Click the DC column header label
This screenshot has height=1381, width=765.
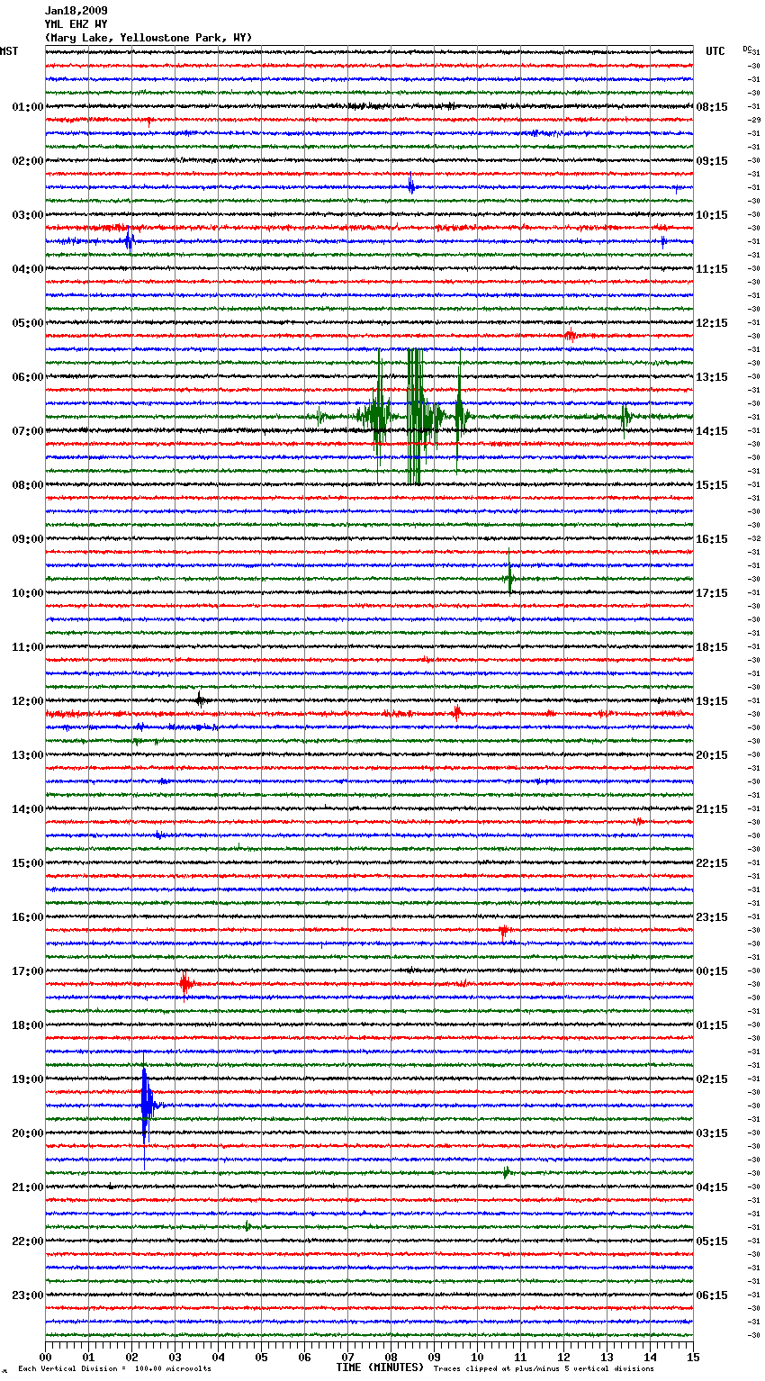point(747,49)
